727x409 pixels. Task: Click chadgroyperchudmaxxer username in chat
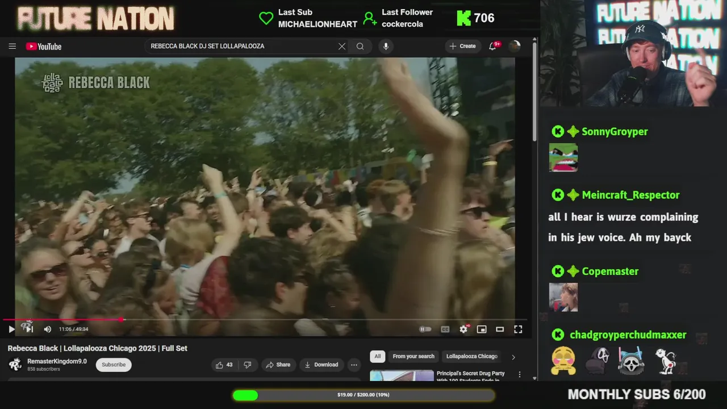click(628, 335)
